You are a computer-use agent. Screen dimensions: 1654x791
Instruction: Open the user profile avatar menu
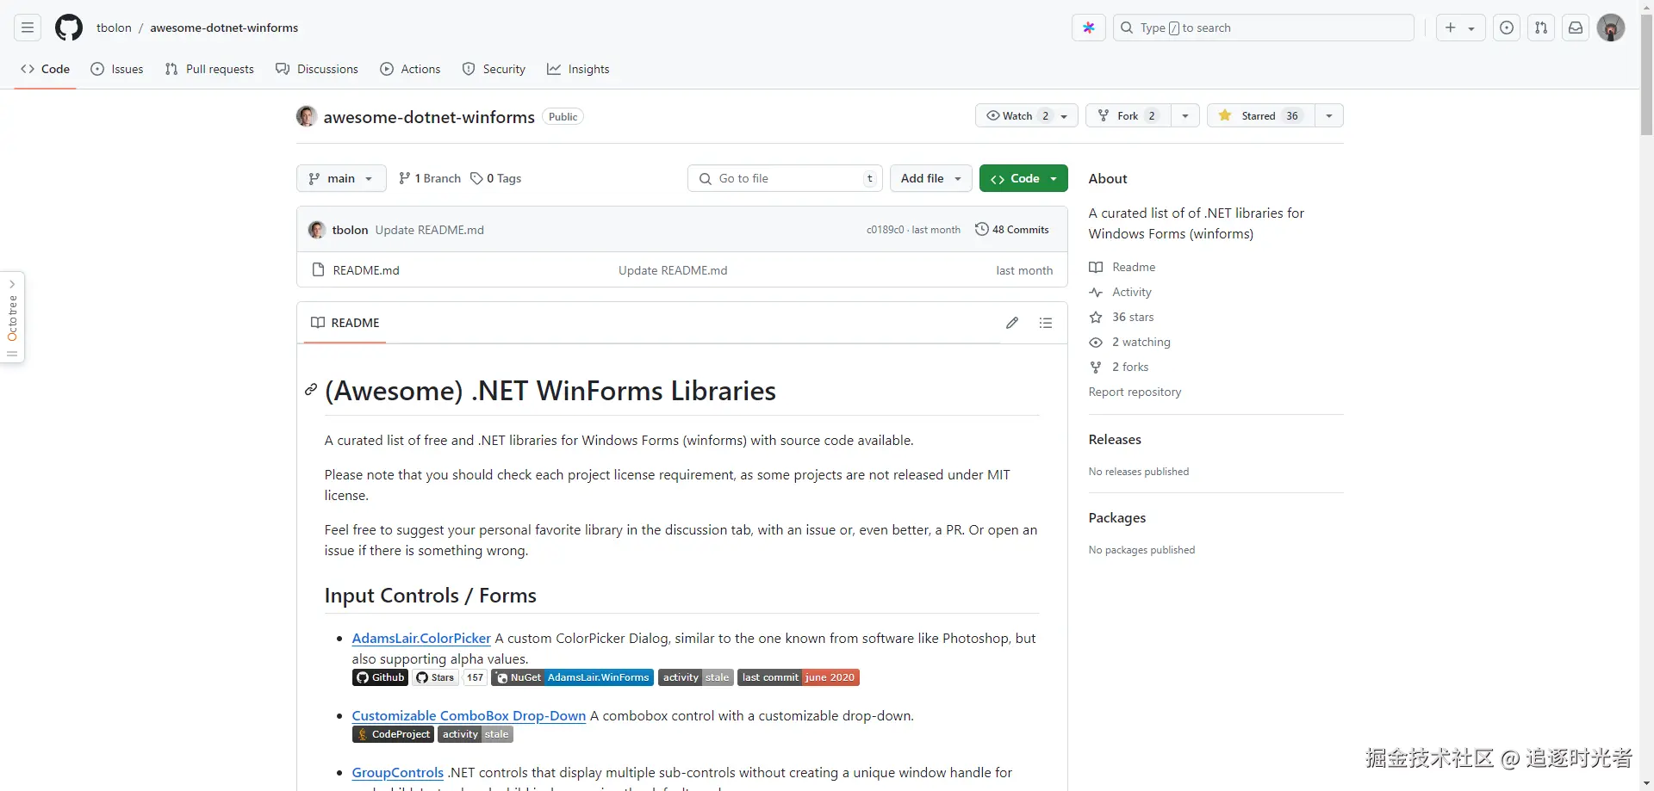[x=1611, y=28]
